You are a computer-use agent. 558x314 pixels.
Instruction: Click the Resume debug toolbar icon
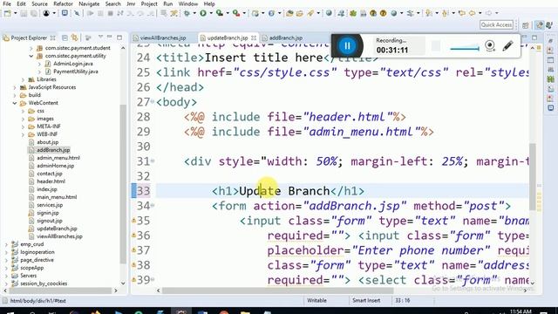(x=91, y=13)
